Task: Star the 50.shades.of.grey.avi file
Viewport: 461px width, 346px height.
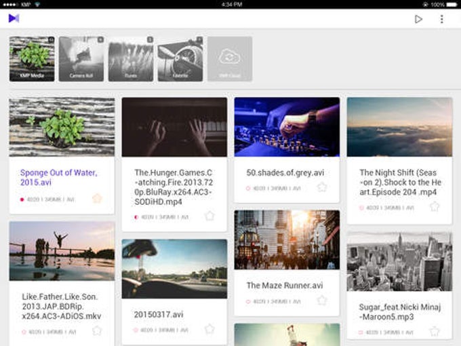Action: pos(322,187)
